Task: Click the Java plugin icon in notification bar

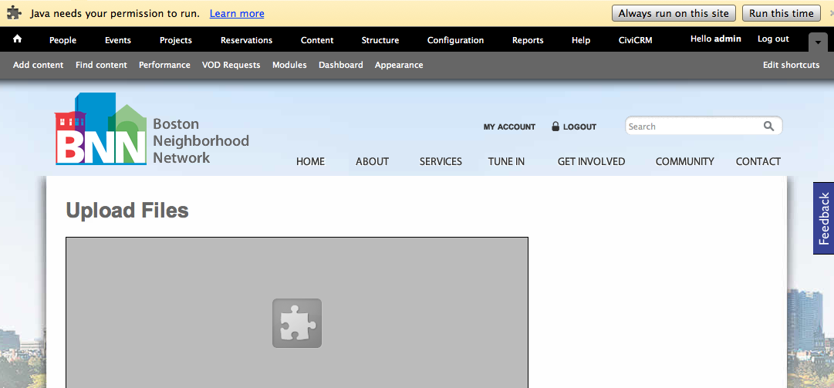Action: click(x=14, y=13)
